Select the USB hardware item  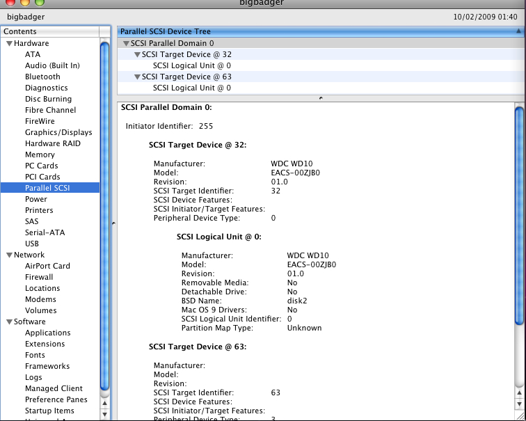32,244
